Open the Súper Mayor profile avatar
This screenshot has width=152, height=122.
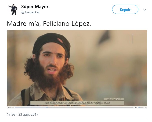point(13,10)
